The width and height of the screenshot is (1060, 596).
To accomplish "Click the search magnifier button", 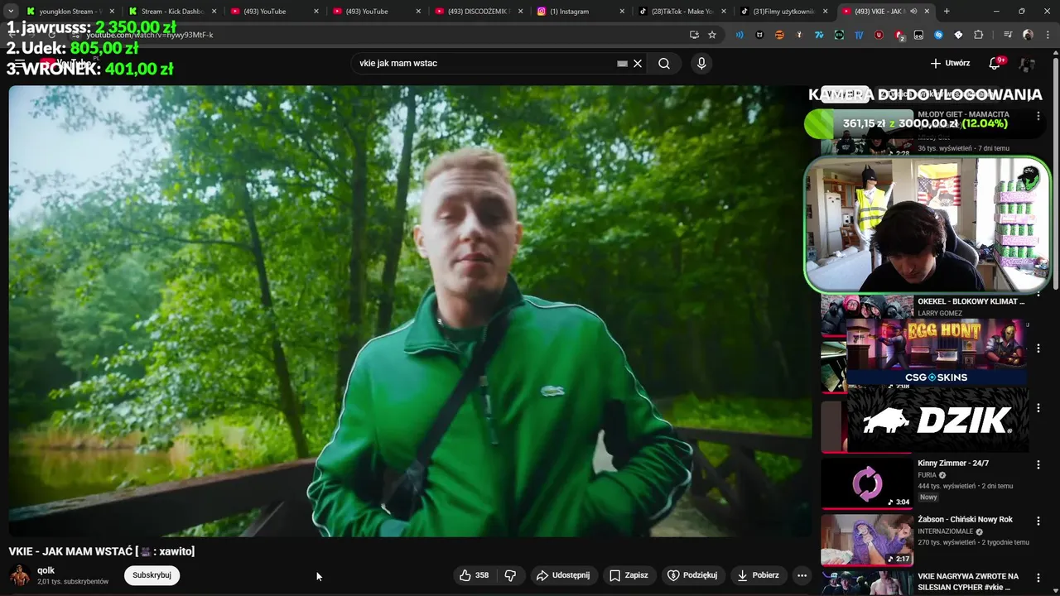I will pyautogui.click(x=664, y=64).
